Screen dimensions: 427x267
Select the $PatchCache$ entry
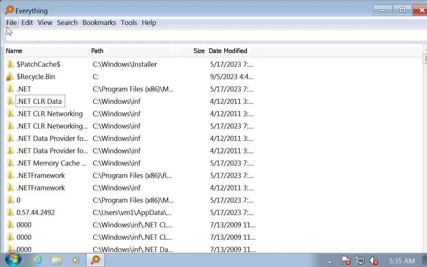click(x=38, y=64)
